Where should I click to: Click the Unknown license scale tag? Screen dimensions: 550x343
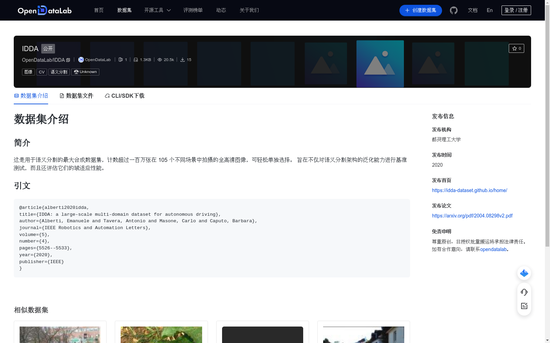(85, 72)
